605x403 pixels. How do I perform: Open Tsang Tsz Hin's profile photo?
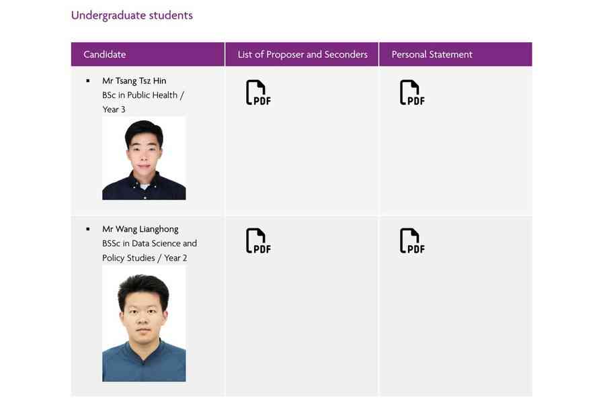click(144, 158)
